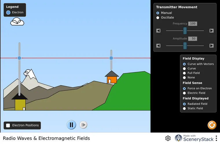Open the vertical dots options menu
This screenshot has width=220, height=144.
(216, 138)
